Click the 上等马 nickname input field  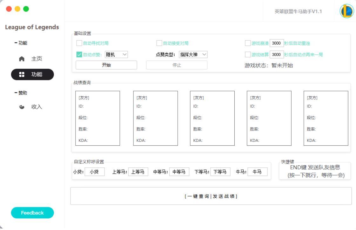click(x=138, y=172)
